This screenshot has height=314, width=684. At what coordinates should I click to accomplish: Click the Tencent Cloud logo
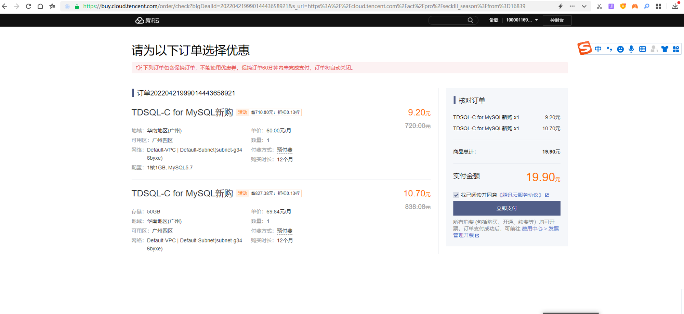point(147,20)
